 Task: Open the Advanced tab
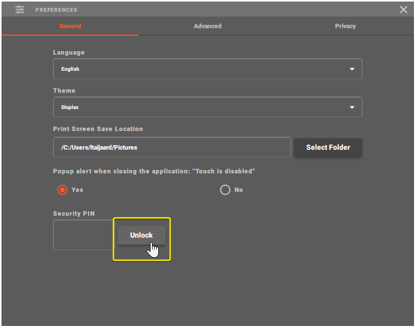(207, 26)
